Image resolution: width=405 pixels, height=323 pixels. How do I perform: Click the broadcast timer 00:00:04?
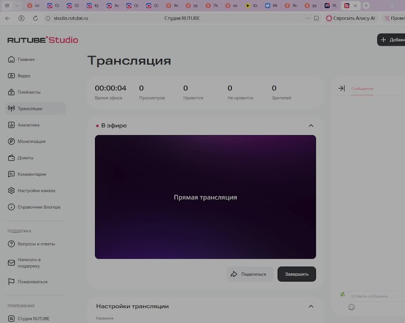coord(111,88)
